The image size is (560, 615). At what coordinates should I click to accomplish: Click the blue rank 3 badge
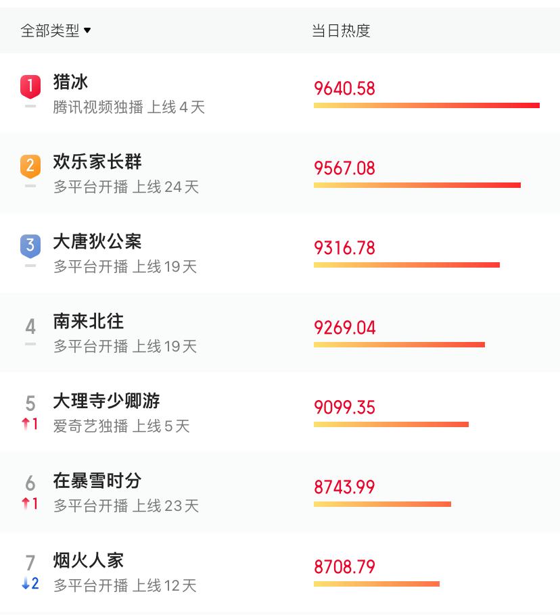point(30,245)
